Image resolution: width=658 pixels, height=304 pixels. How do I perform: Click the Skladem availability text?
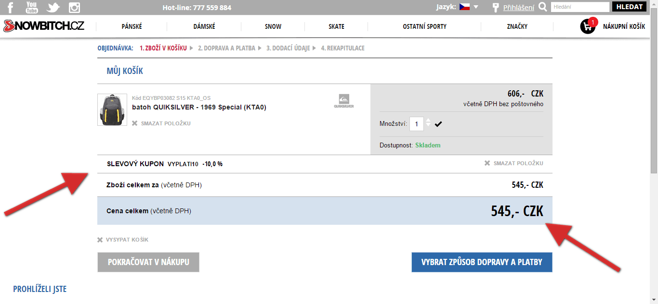[x=428, y=145]
